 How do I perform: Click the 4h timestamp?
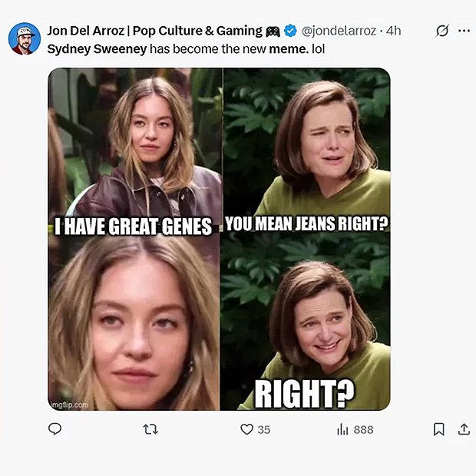[394, 31]
